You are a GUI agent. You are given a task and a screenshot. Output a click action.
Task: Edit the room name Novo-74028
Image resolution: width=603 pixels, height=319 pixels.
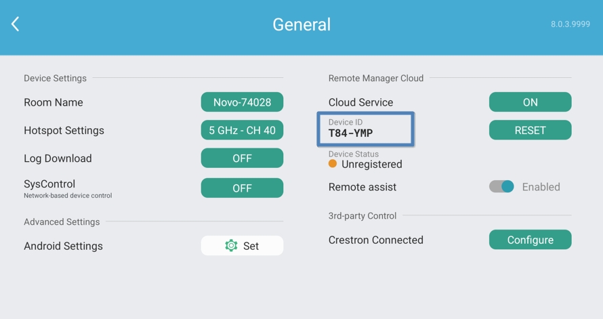pyautogui.click(x=242, y=102)
